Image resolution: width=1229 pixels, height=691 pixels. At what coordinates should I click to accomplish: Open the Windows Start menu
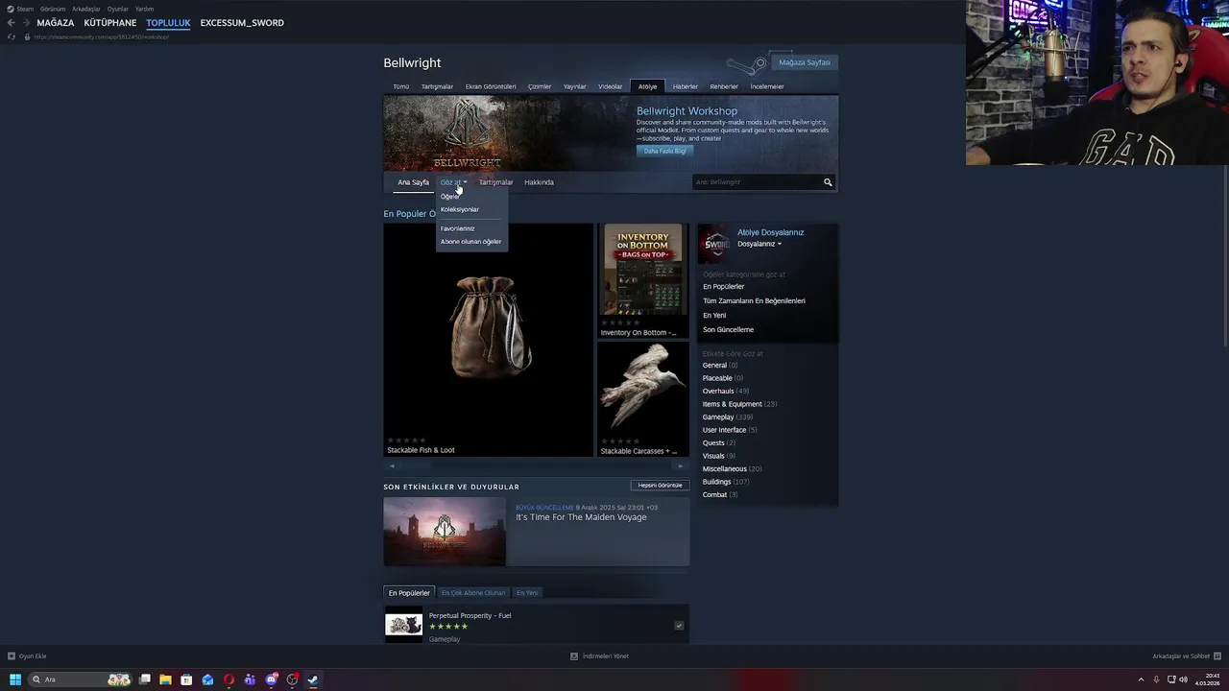[15, 679]
